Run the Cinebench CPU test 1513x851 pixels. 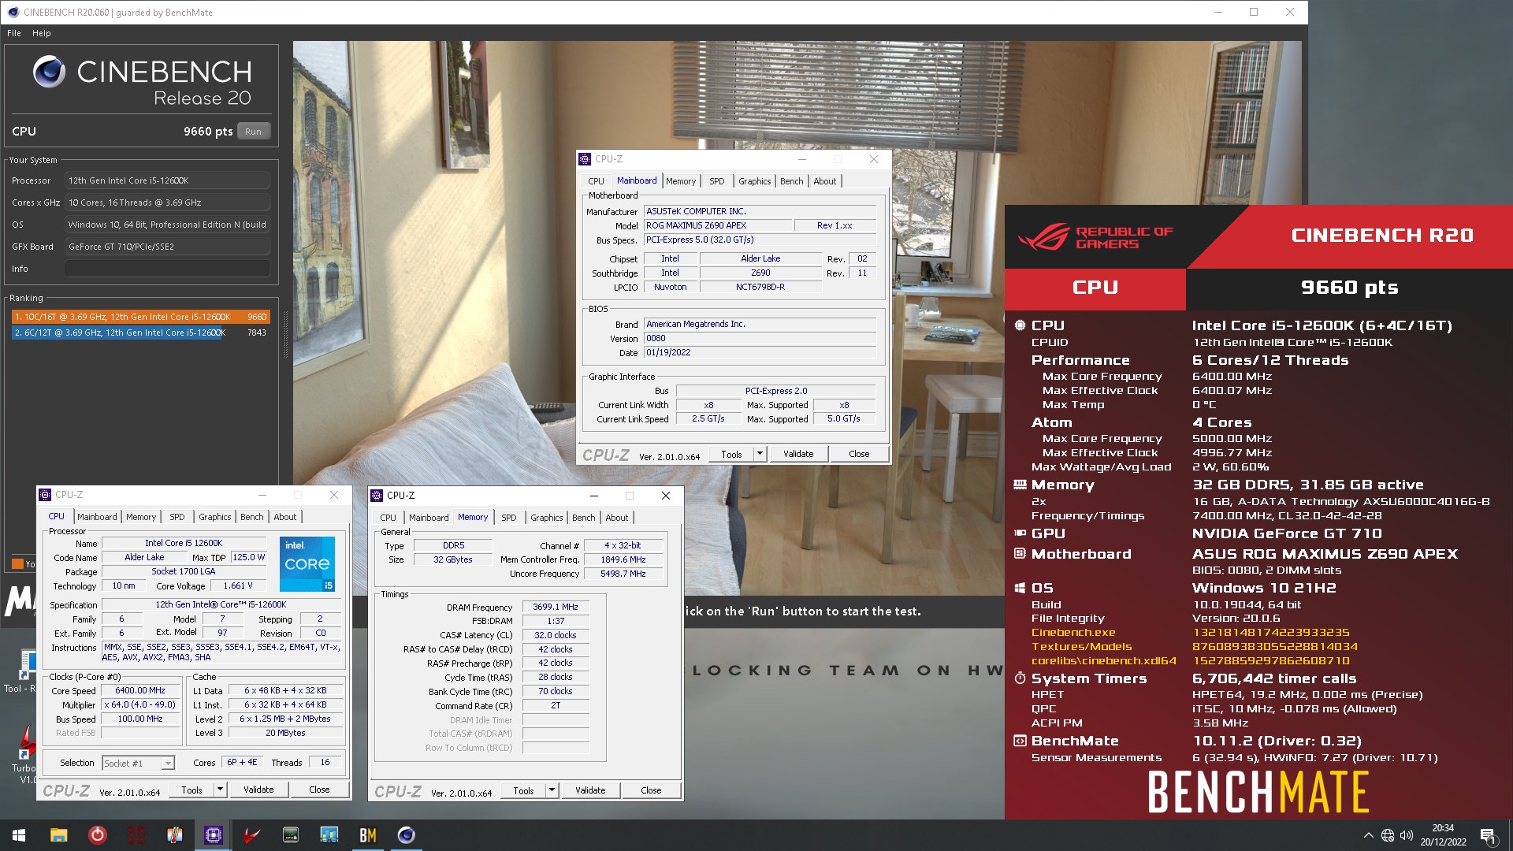[253, 132]
